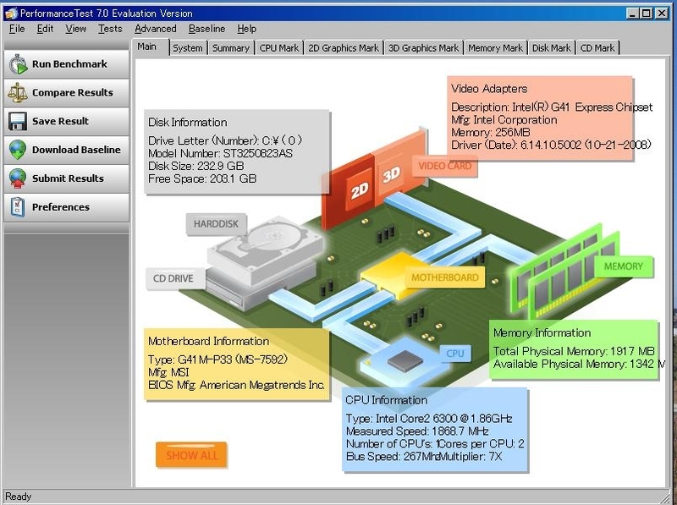Switch to the Disk Mark tab
This screenshot has height=505, width=677.
[552, 48]
